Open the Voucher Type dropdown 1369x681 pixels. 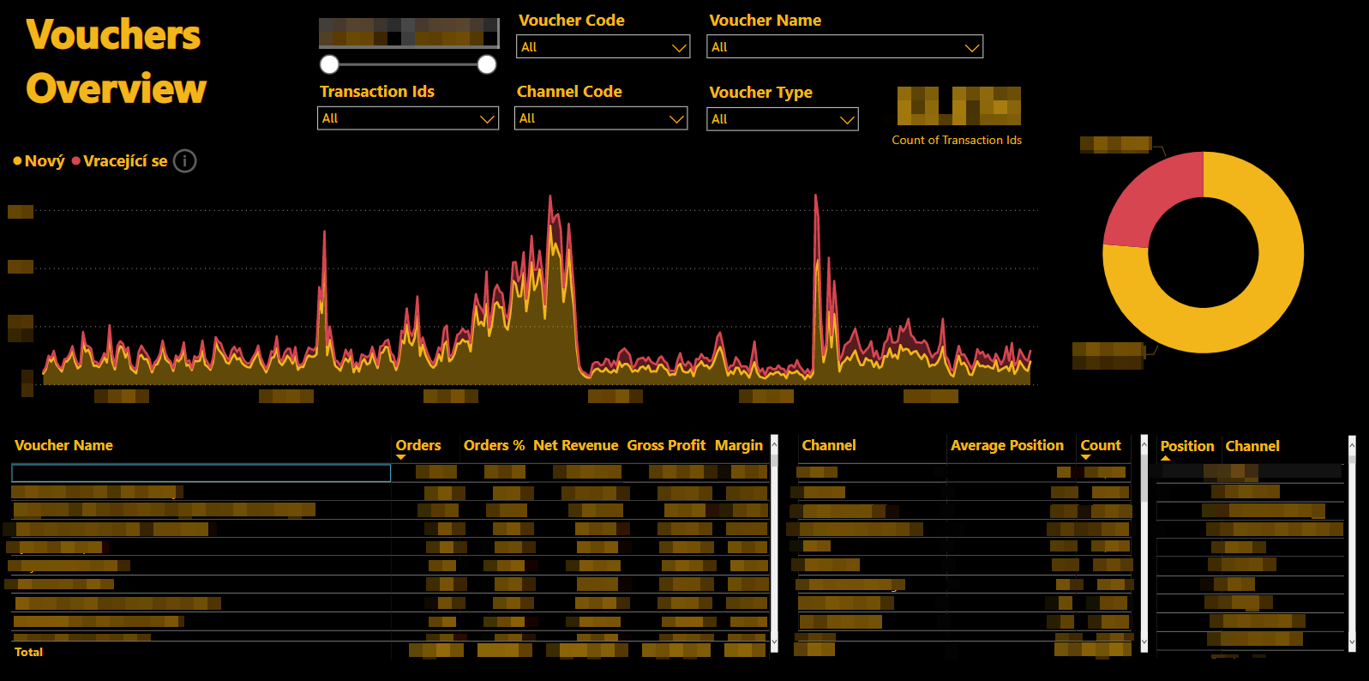click(783, 119)
